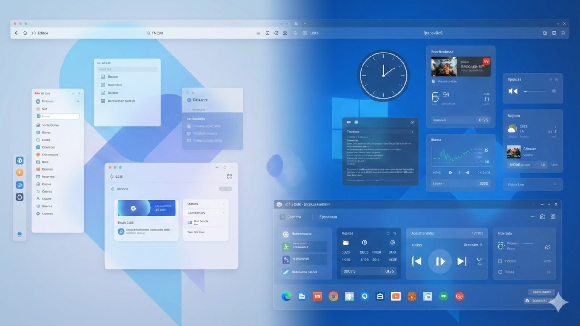Open the orange app in left dock
The image size is (580, 326).
[20, 173]
